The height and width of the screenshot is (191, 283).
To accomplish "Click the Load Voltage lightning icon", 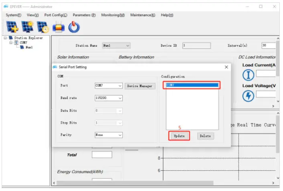I will [249, 96].
